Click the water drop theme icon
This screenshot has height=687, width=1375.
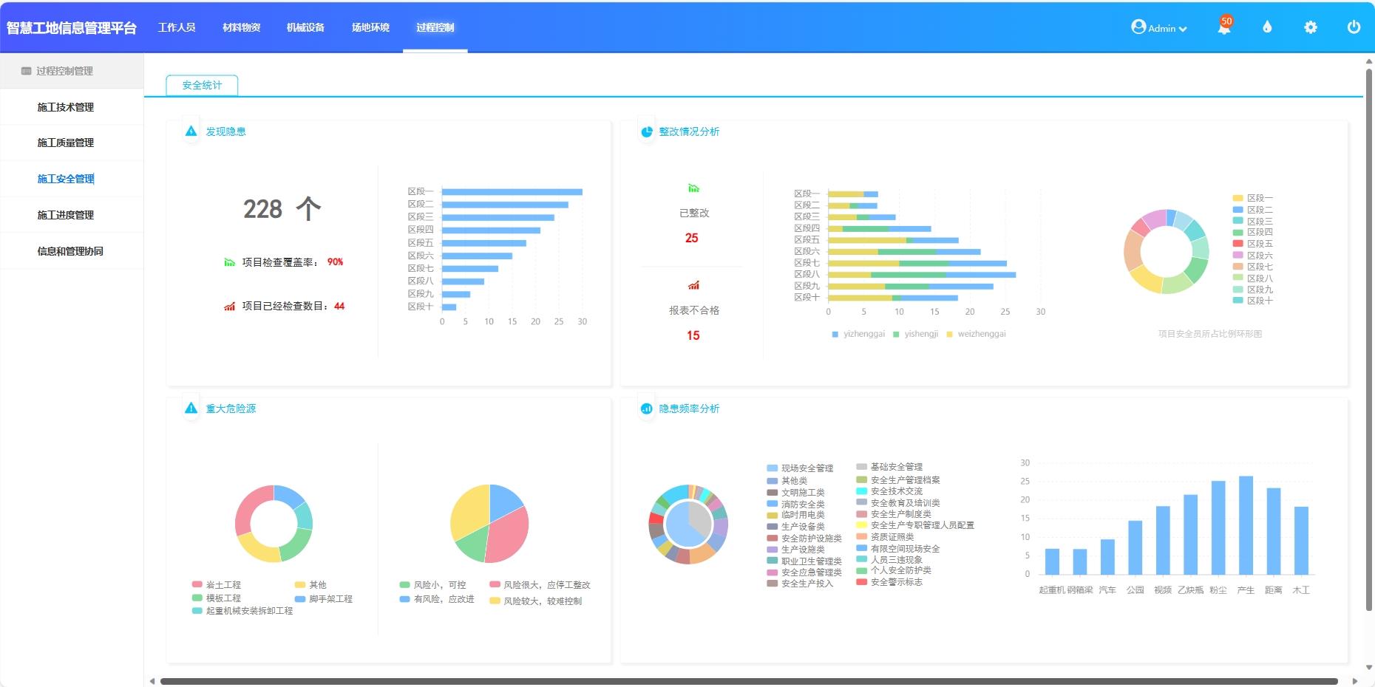1267,27
